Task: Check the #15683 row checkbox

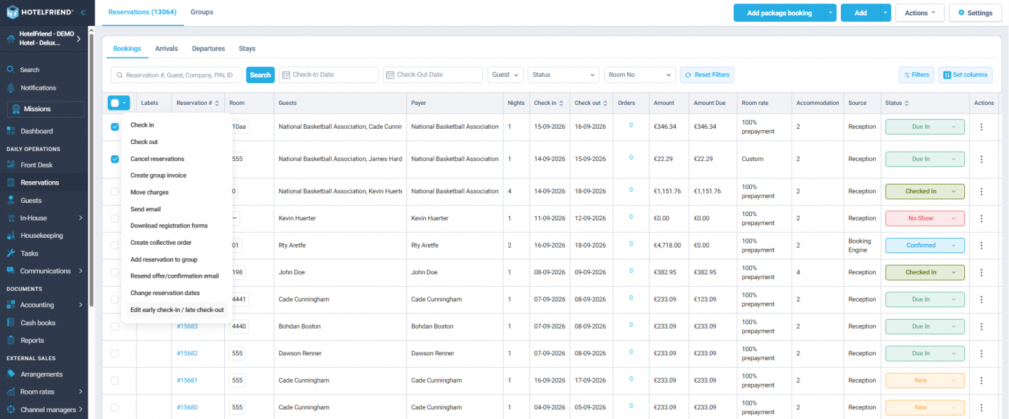Action: (x=115, y=326)
